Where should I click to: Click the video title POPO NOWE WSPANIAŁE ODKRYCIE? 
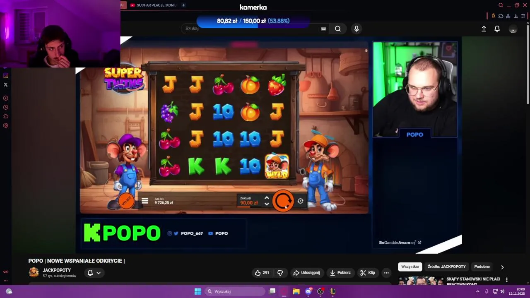tap(77, 261)
